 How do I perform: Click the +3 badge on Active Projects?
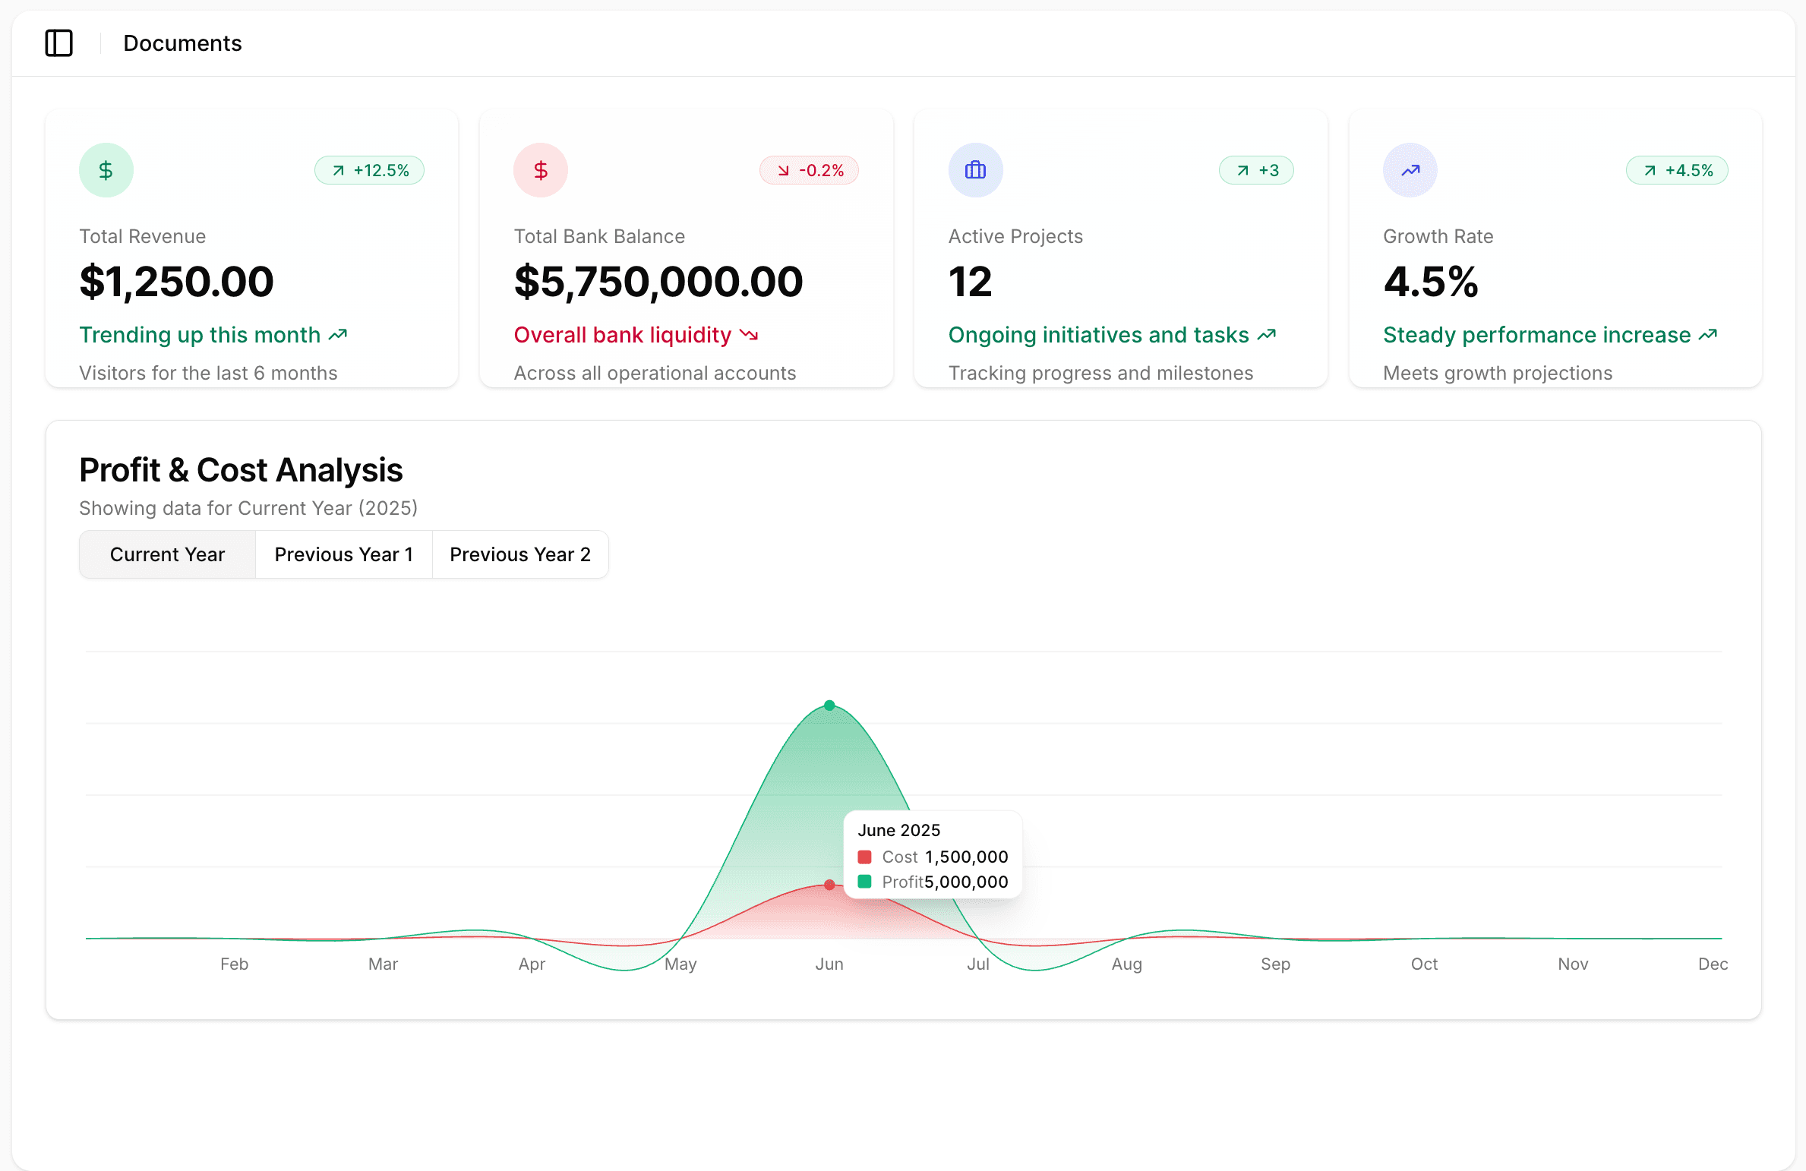tap(1256, 170)
